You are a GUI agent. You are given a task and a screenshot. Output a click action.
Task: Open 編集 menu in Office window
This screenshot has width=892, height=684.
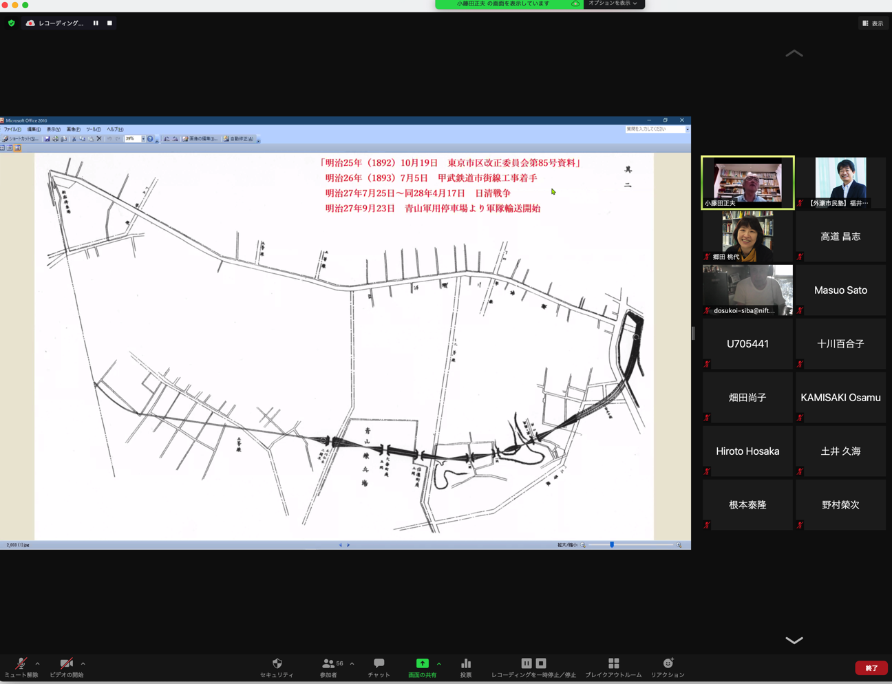tap(34, 129)
